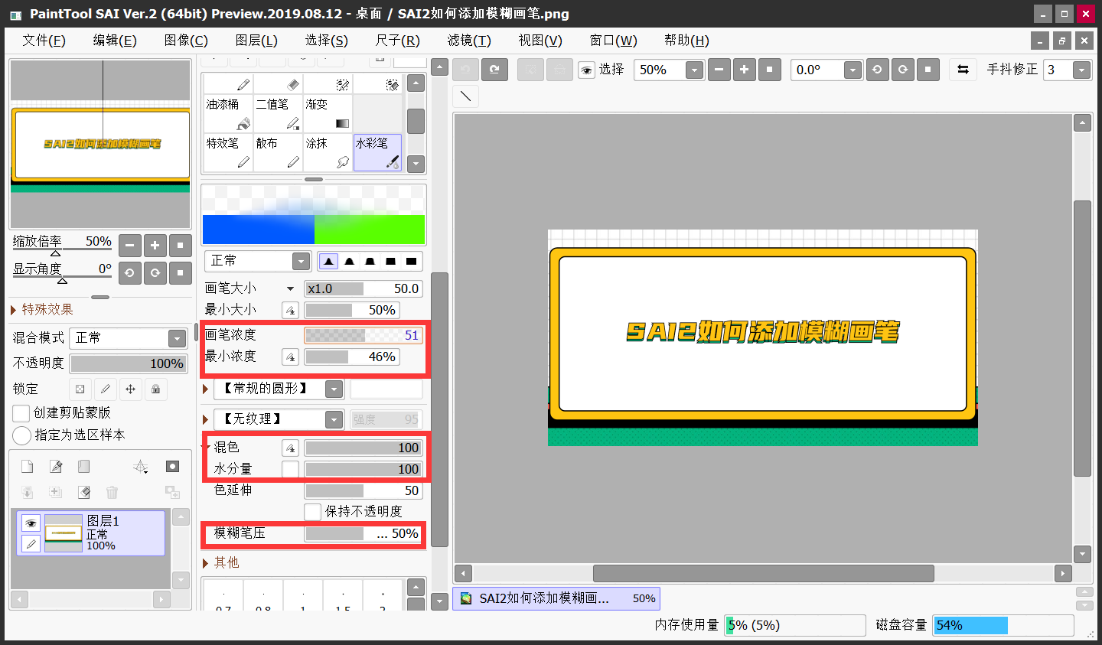This screenshot has height=645, width=1102.
Task: Click the canvas horizontal scrollbar thumb
Action: 763,573
